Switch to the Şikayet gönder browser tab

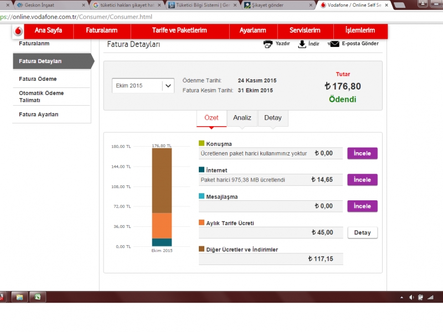click(x=279, y=5)
